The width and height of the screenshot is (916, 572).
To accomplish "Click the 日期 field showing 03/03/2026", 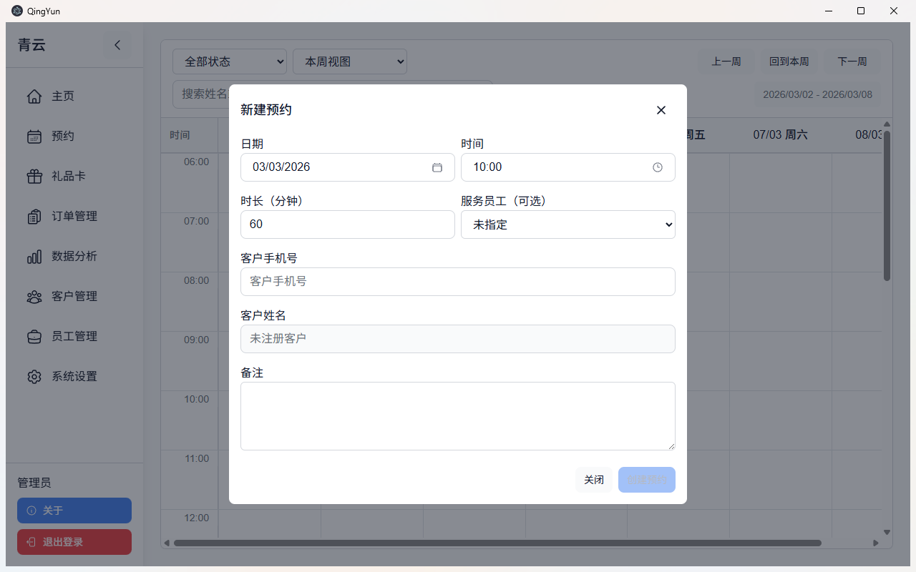I will pos(348,167).
